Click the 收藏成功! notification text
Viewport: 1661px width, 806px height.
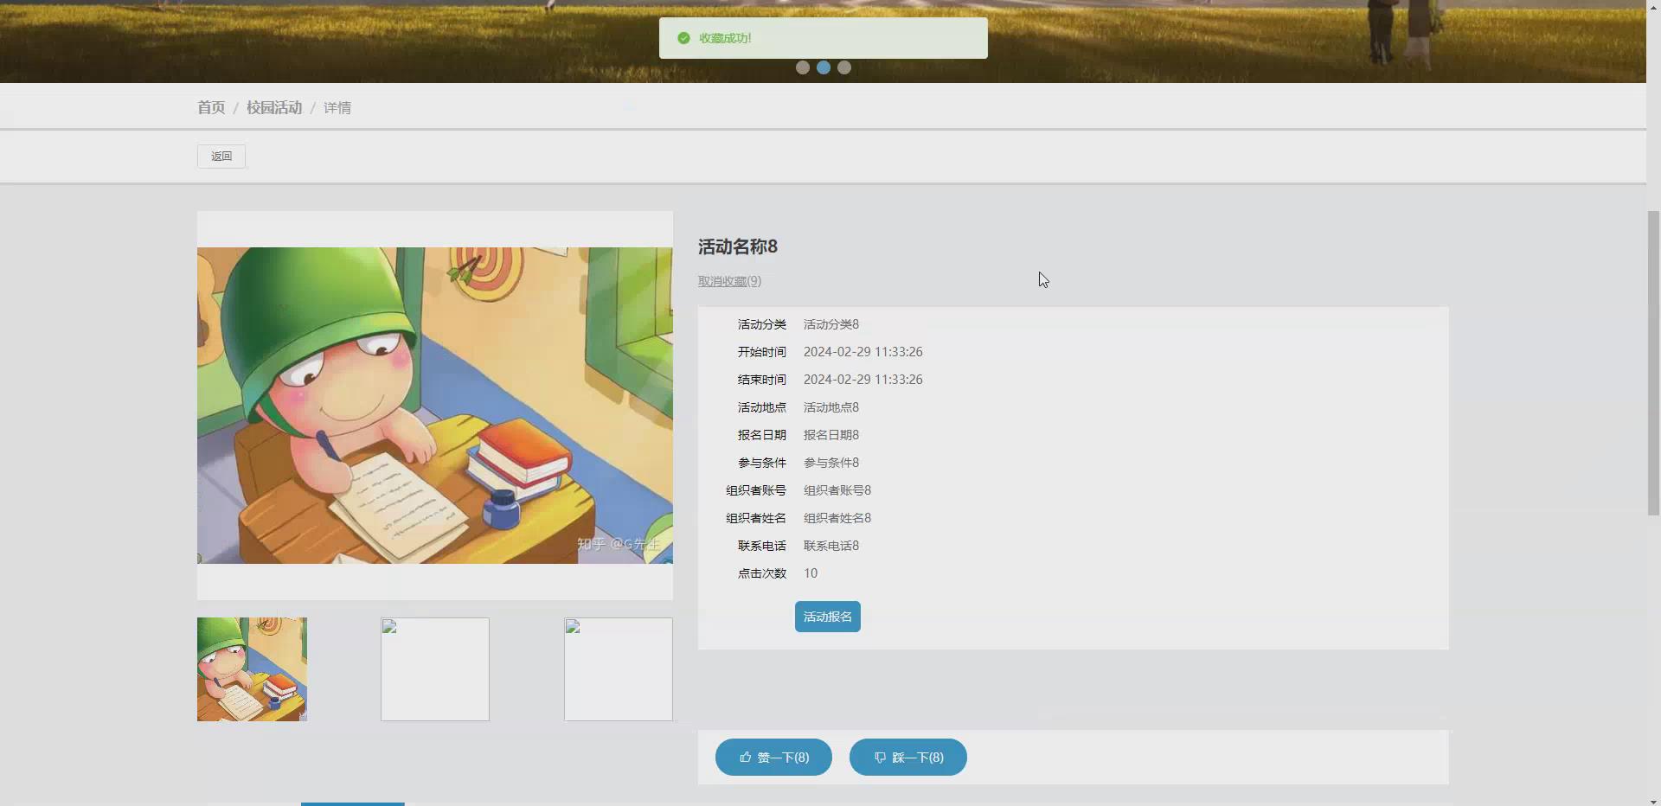pos(725,38)
